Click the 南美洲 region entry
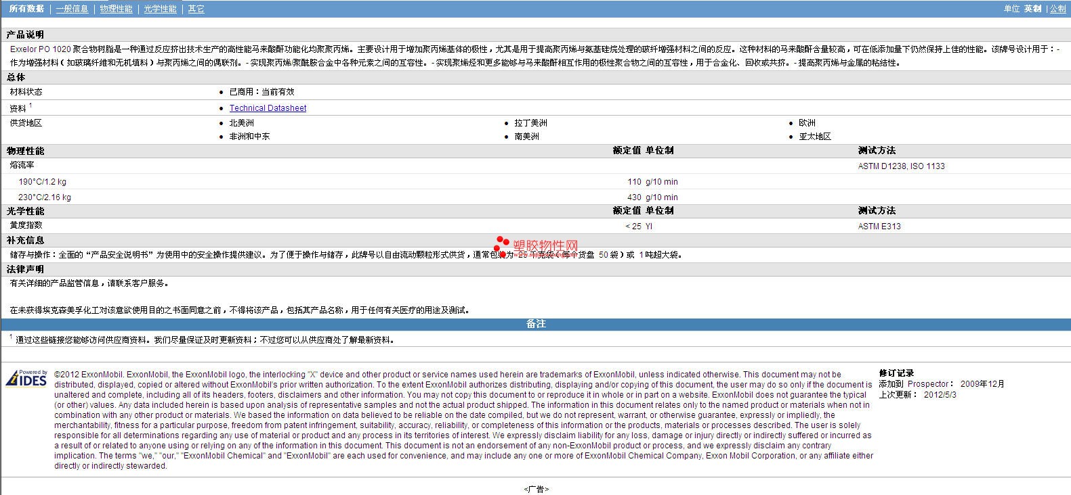Screen dimensions: 1071x495 click(526, 137)
